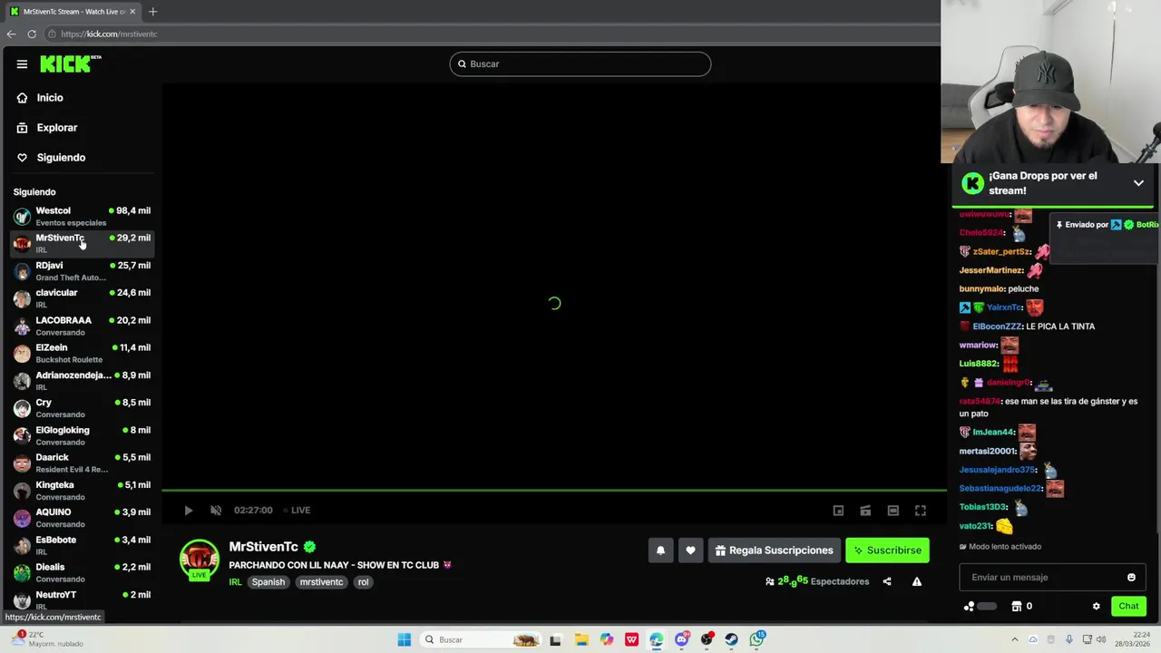Open WhatsApp from taskbar
This screenshot has height=653, width=1161.
pos(756,639)
